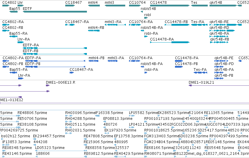Select the robls54B gene label

point(148,9)
